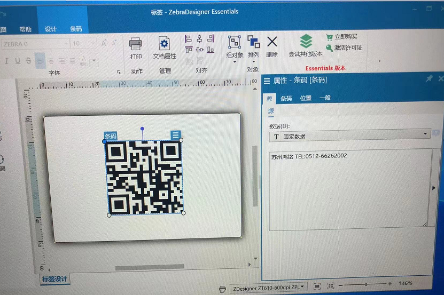The width and height of the screenshot is (444, 295).
Task: Align objects to horizontal center
Action: [x=200, y=38]
